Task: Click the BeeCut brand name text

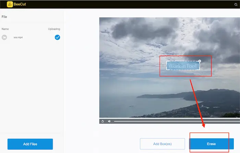Action: click(20, 4)
